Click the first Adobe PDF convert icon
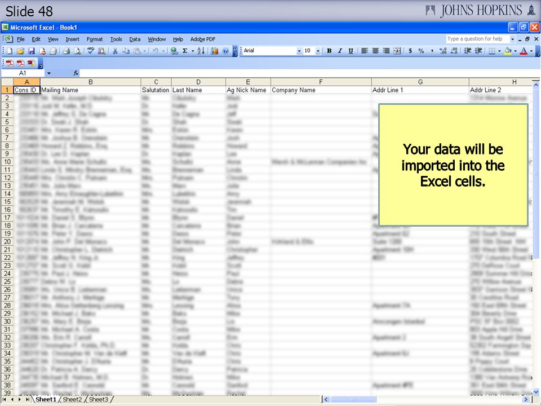The height and width of the screenshot is (406, 541). 10,63
